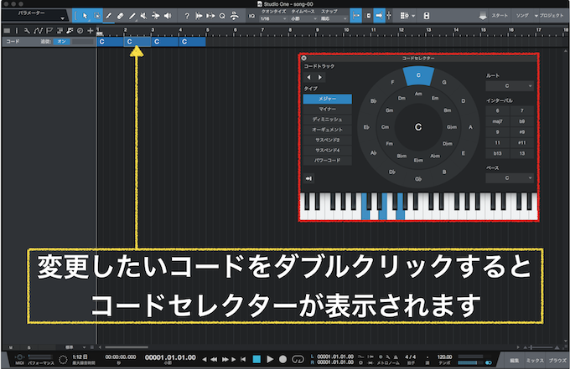
Task: Select メジャー chord type
Action: click(x=328, y=99)
